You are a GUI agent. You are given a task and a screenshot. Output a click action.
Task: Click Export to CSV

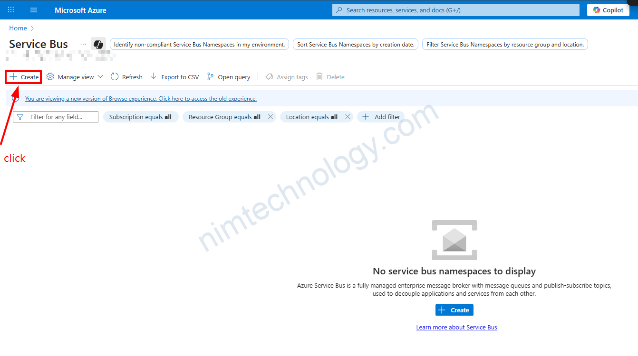click(174, 77)
